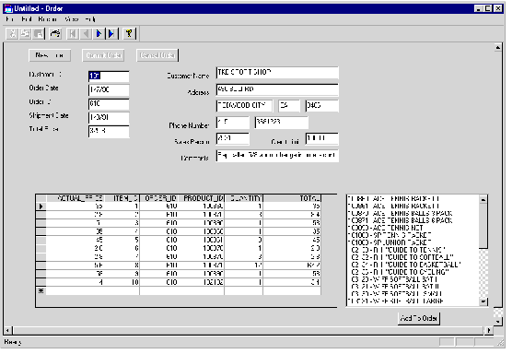Go to the first record
Screen dimensions: 524x354
(73, 33)
